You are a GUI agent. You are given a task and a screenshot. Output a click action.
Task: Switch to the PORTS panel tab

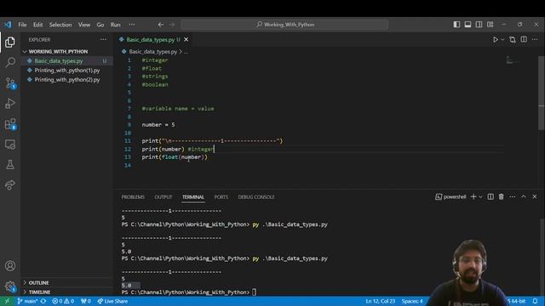pyautogui.click(x=221, y=197)
